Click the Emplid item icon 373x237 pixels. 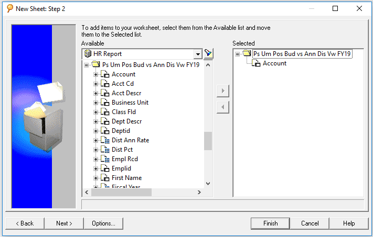105,168
